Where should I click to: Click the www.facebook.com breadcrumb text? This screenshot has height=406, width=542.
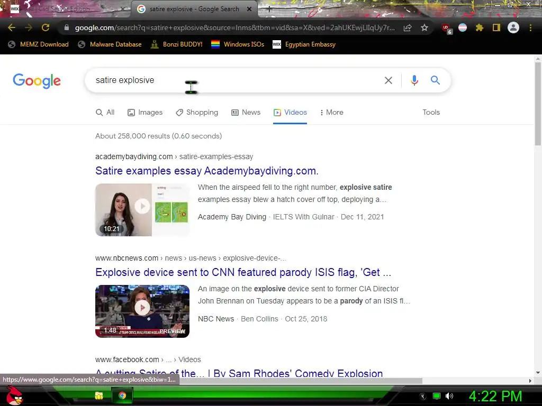(127, 359)
